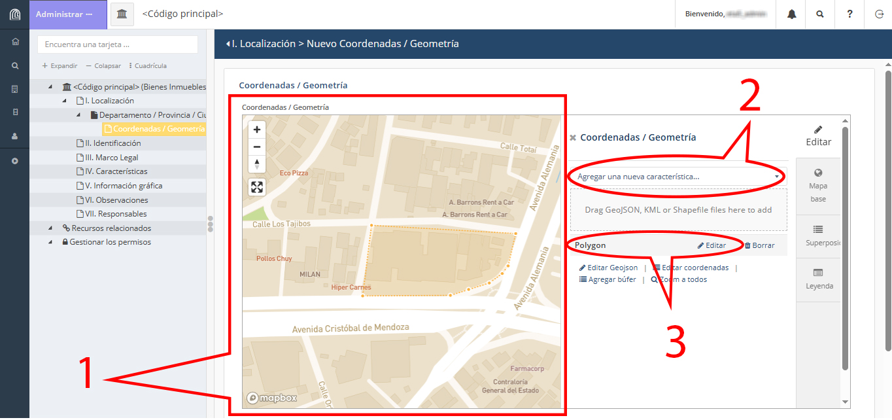The width and height of the screenshot is (892, 420).
Task: Click the logout icon in header
Action: pyautogui.click(x=878, y=14)
